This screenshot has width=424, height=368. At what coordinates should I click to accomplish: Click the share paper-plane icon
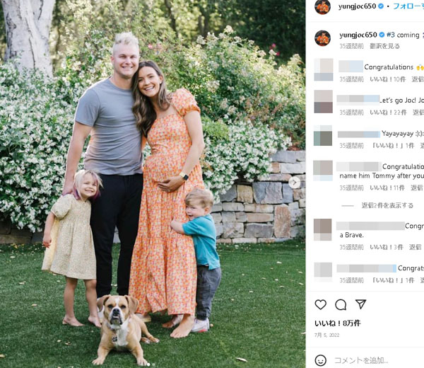pos(360,304)
